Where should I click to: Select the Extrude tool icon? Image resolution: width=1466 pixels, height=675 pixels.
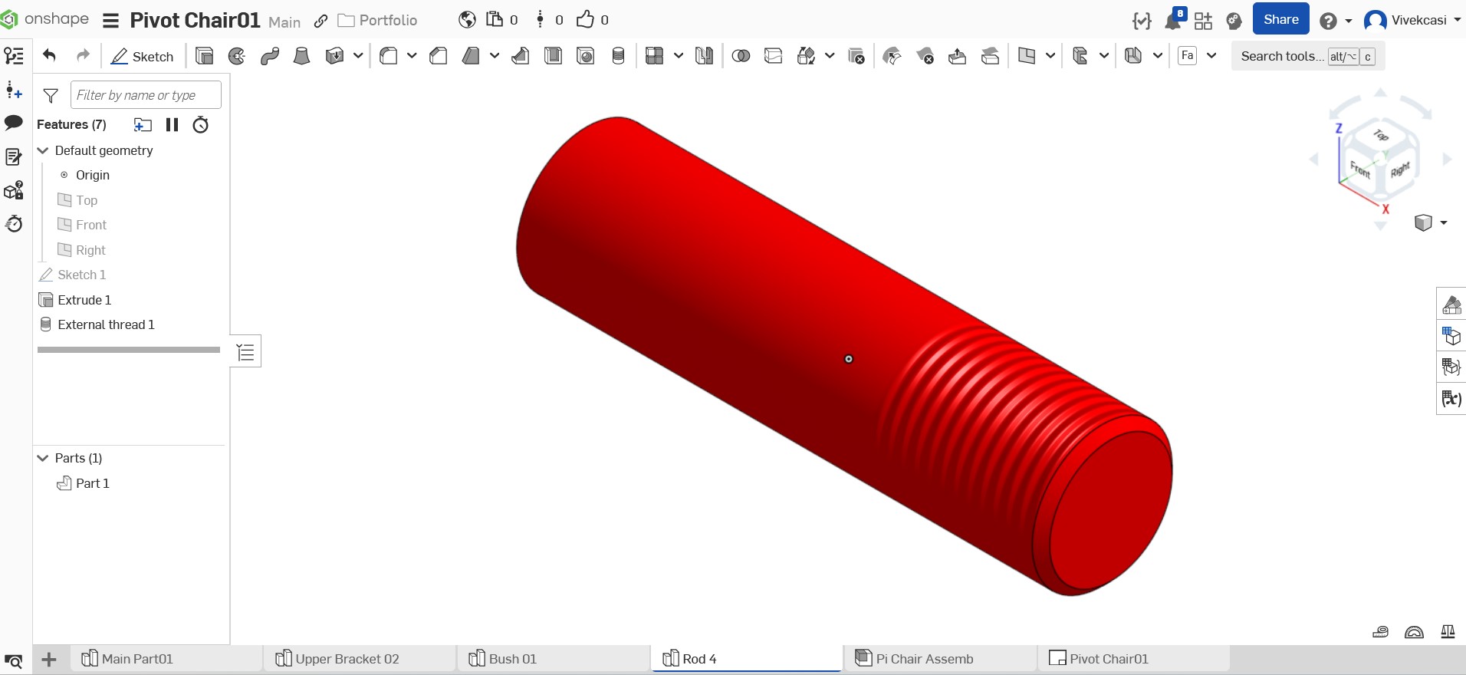pyautogui.click(x=204, y=56)
